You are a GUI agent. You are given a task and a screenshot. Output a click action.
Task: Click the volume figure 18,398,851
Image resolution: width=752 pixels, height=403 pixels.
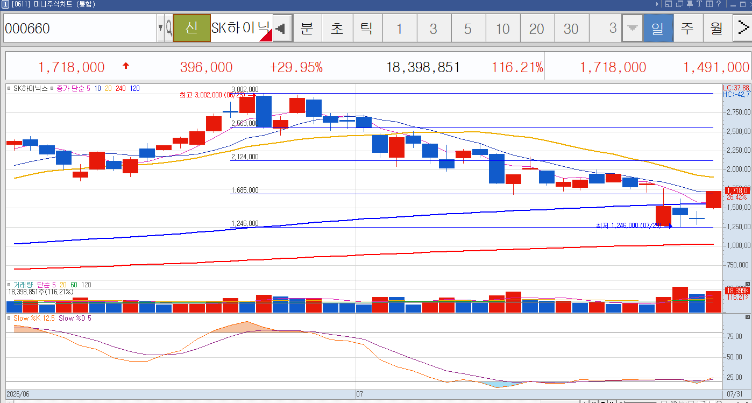tap(423, 67)
